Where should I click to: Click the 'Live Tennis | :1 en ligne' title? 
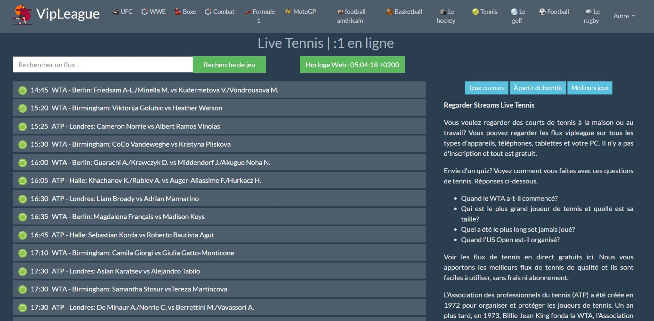tap(326, 43)
